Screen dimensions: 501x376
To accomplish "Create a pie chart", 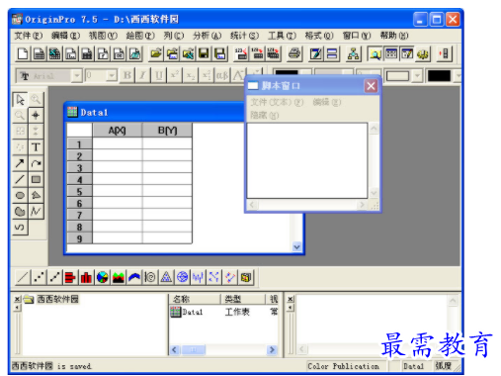I will 103,277.
